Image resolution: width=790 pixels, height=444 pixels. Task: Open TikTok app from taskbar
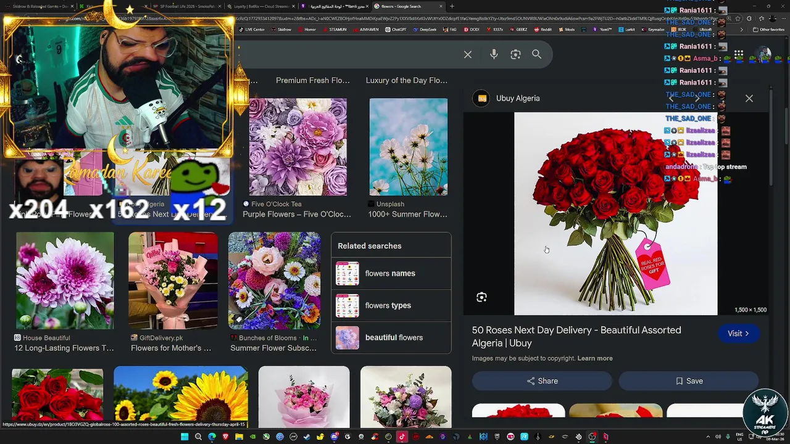pos(402,437)
